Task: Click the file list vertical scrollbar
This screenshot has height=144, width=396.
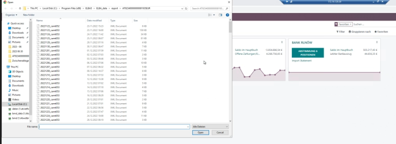Action: point(230,71)
